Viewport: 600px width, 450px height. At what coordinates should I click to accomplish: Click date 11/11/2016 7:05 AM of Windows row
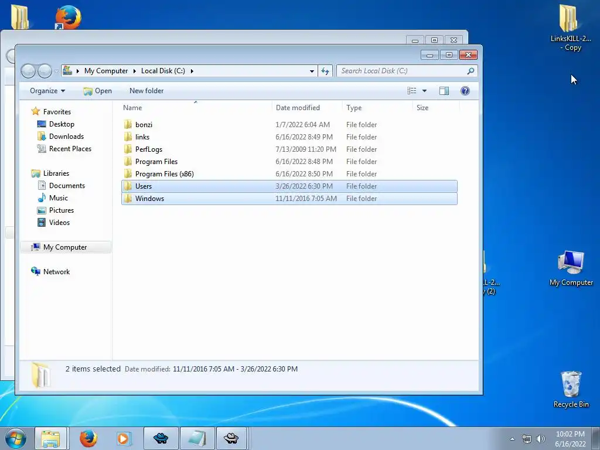click(x=306, y=199)
